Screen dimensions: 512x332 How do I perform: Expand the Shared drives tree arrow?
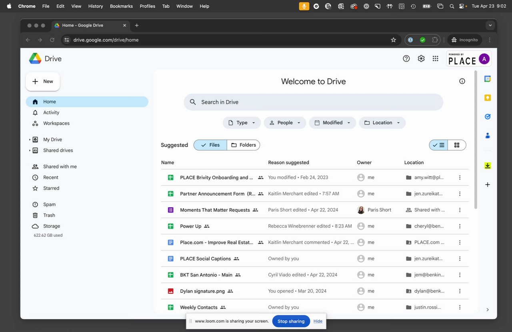point(30,151)
